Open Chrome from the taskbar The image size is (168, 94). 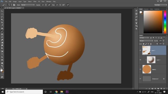(56, 92)
